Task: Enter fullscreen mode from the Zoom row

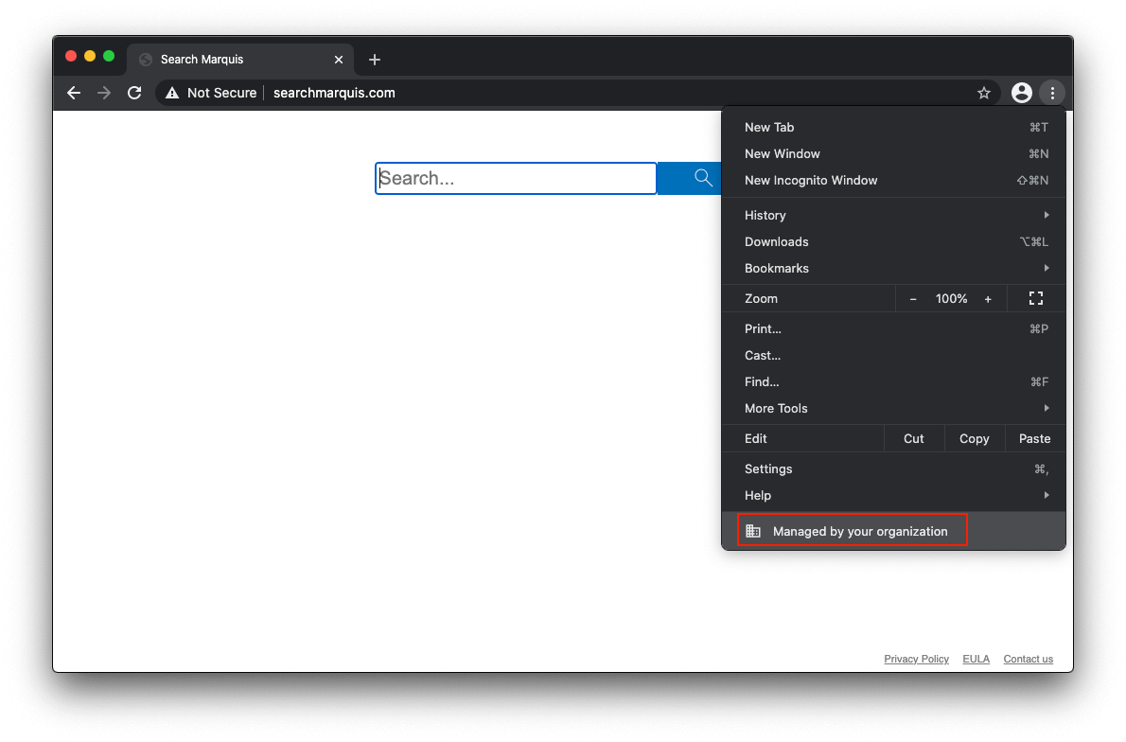Action: (1035, 298)
